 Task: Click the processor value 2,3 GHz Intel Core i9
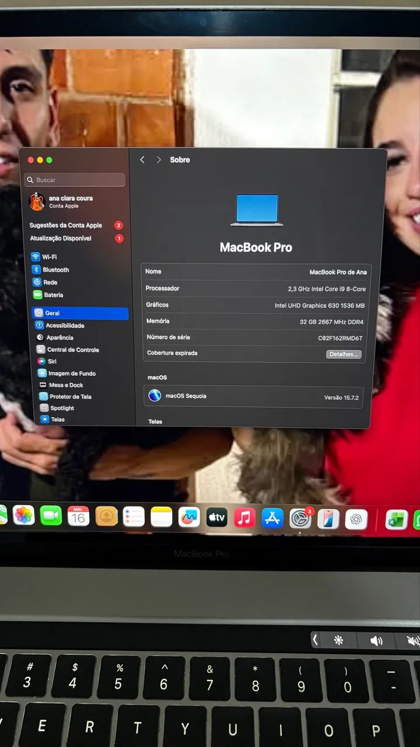click(x=327, y=289)
